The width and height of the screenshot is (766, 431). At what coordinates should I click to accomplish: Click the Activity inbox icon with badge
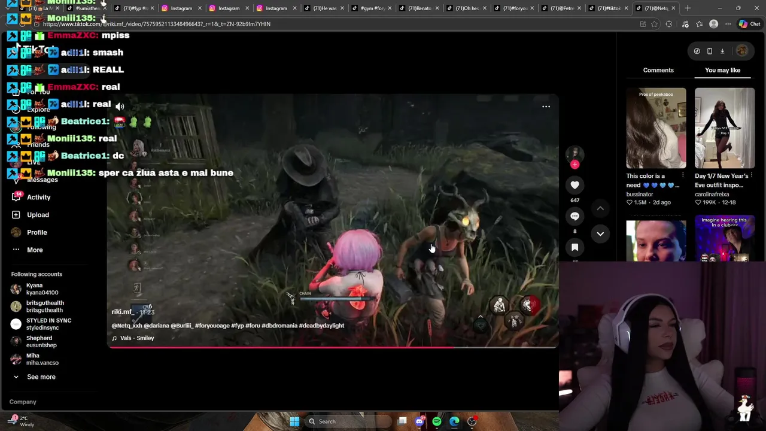coord(16,197)
